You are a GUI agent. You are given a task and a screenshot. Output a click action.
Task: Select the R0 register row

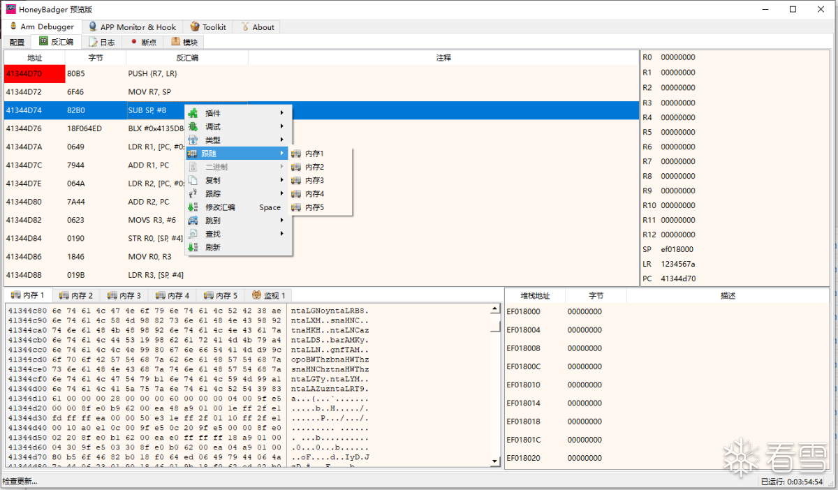coord(734,57)
